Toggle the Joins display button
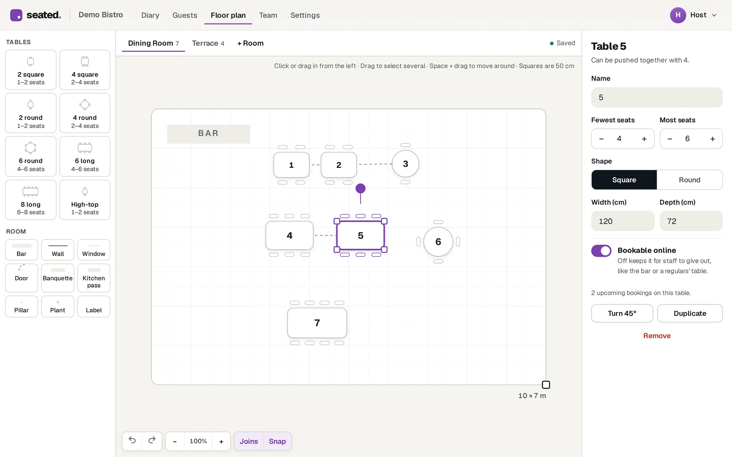This screenshot has height=457, width=732. tap(249, 441)
